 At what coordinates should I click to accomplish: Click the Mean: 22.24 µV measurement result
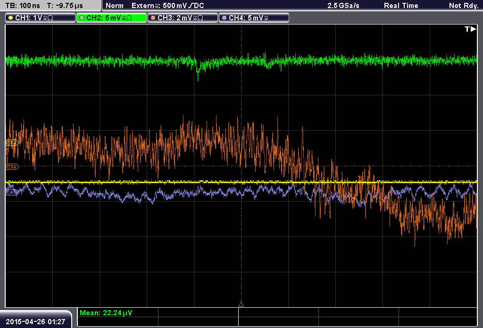pos(106,313)
